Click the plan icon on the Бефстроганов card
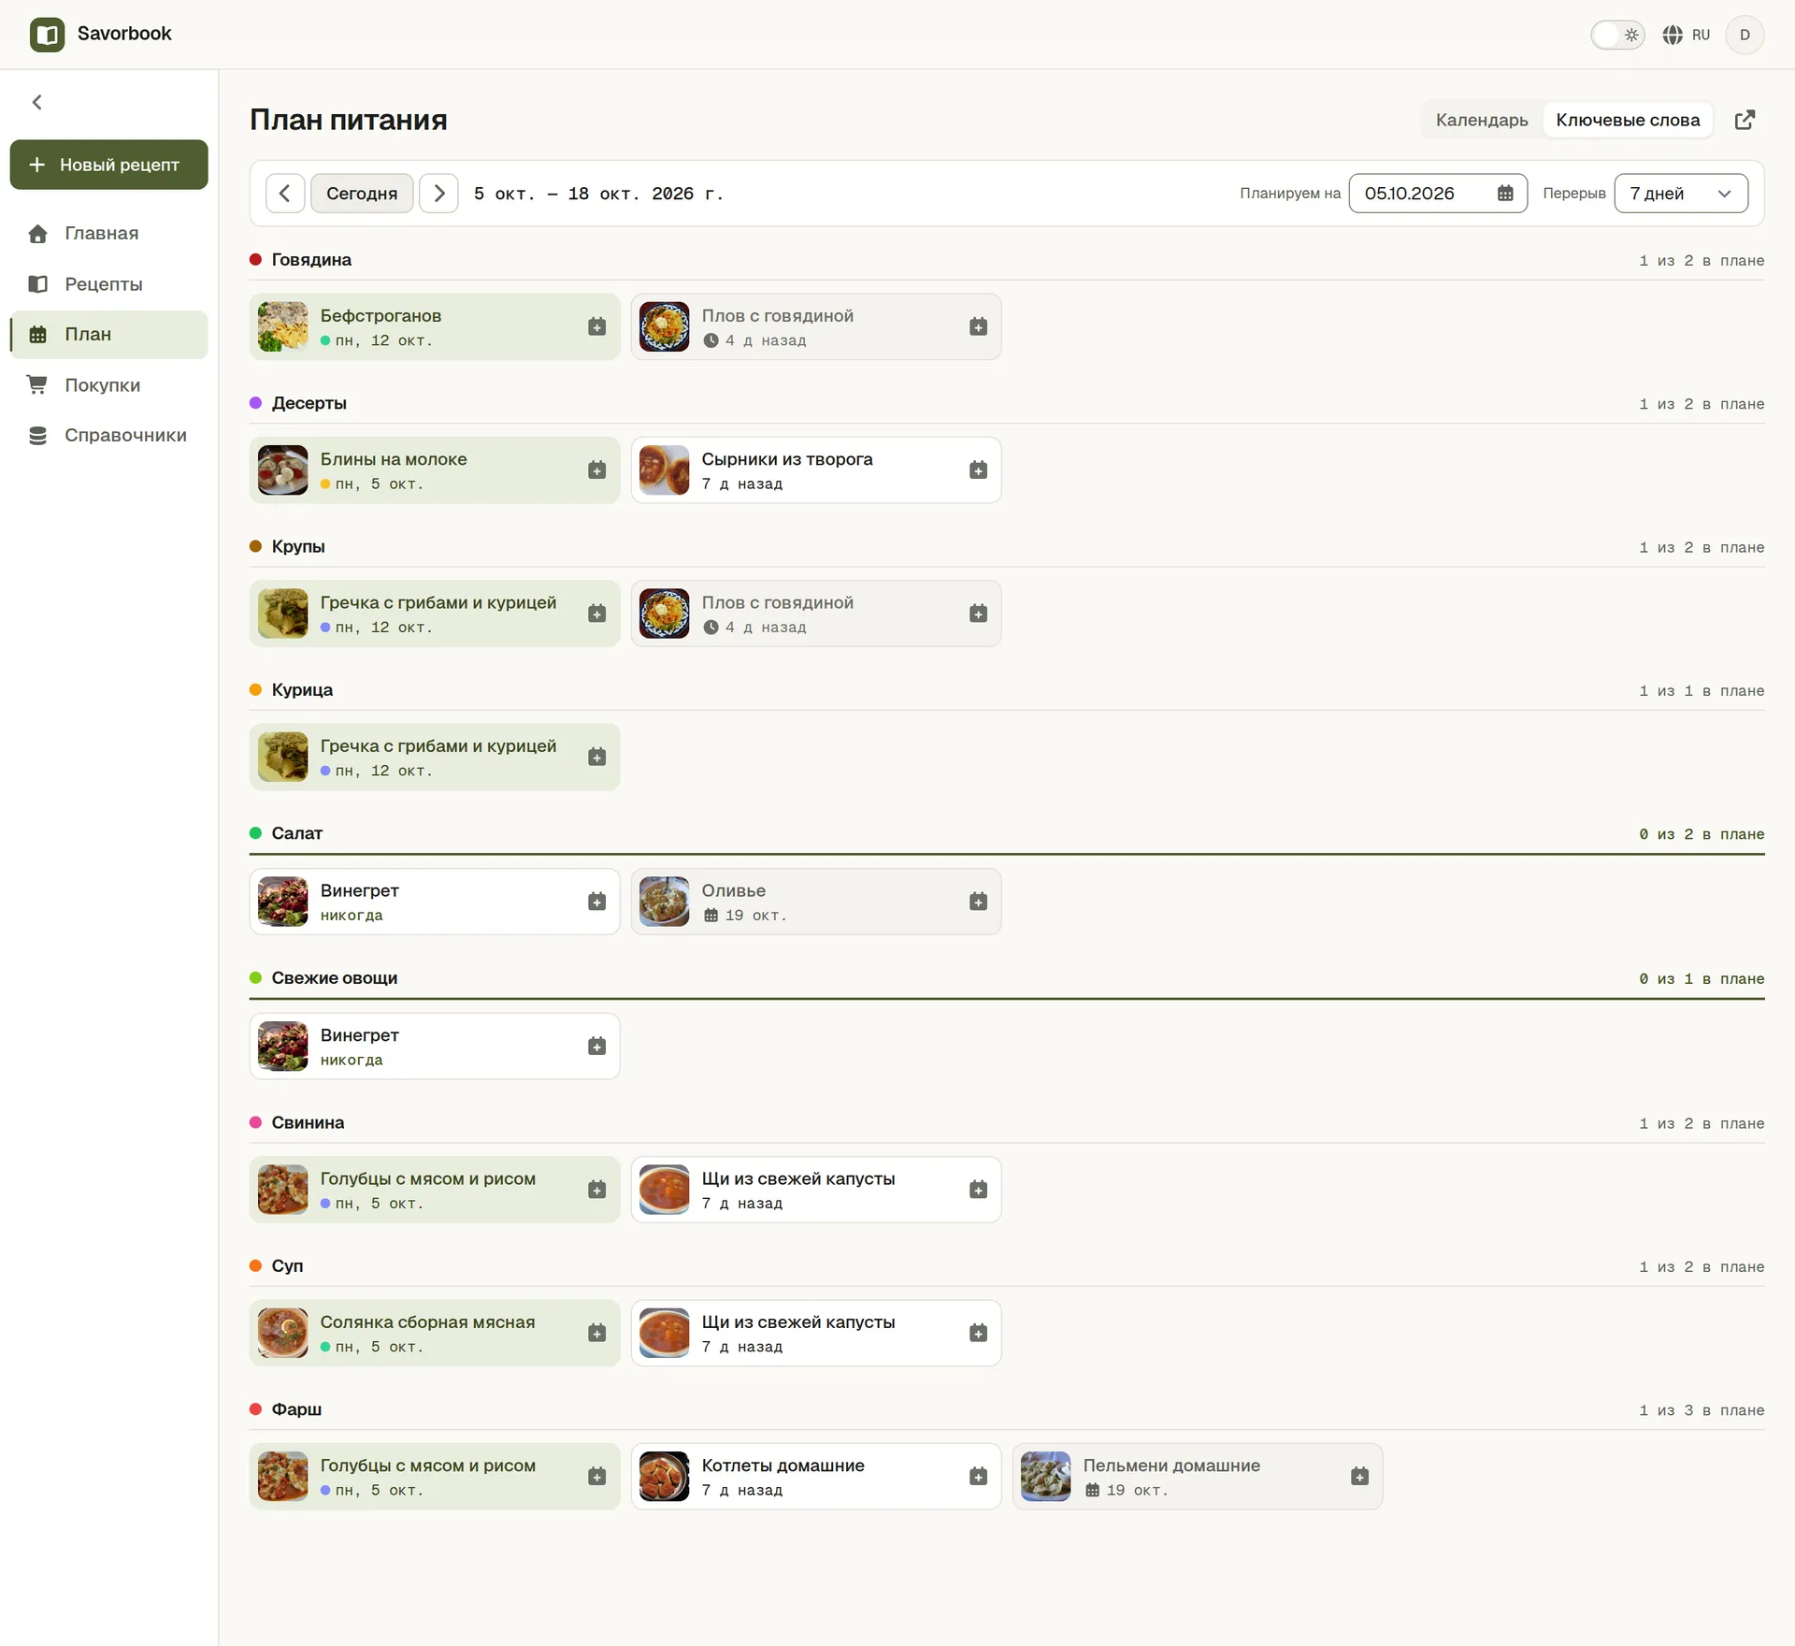The image size is (1795, 1646). click(x=596, y=326)
